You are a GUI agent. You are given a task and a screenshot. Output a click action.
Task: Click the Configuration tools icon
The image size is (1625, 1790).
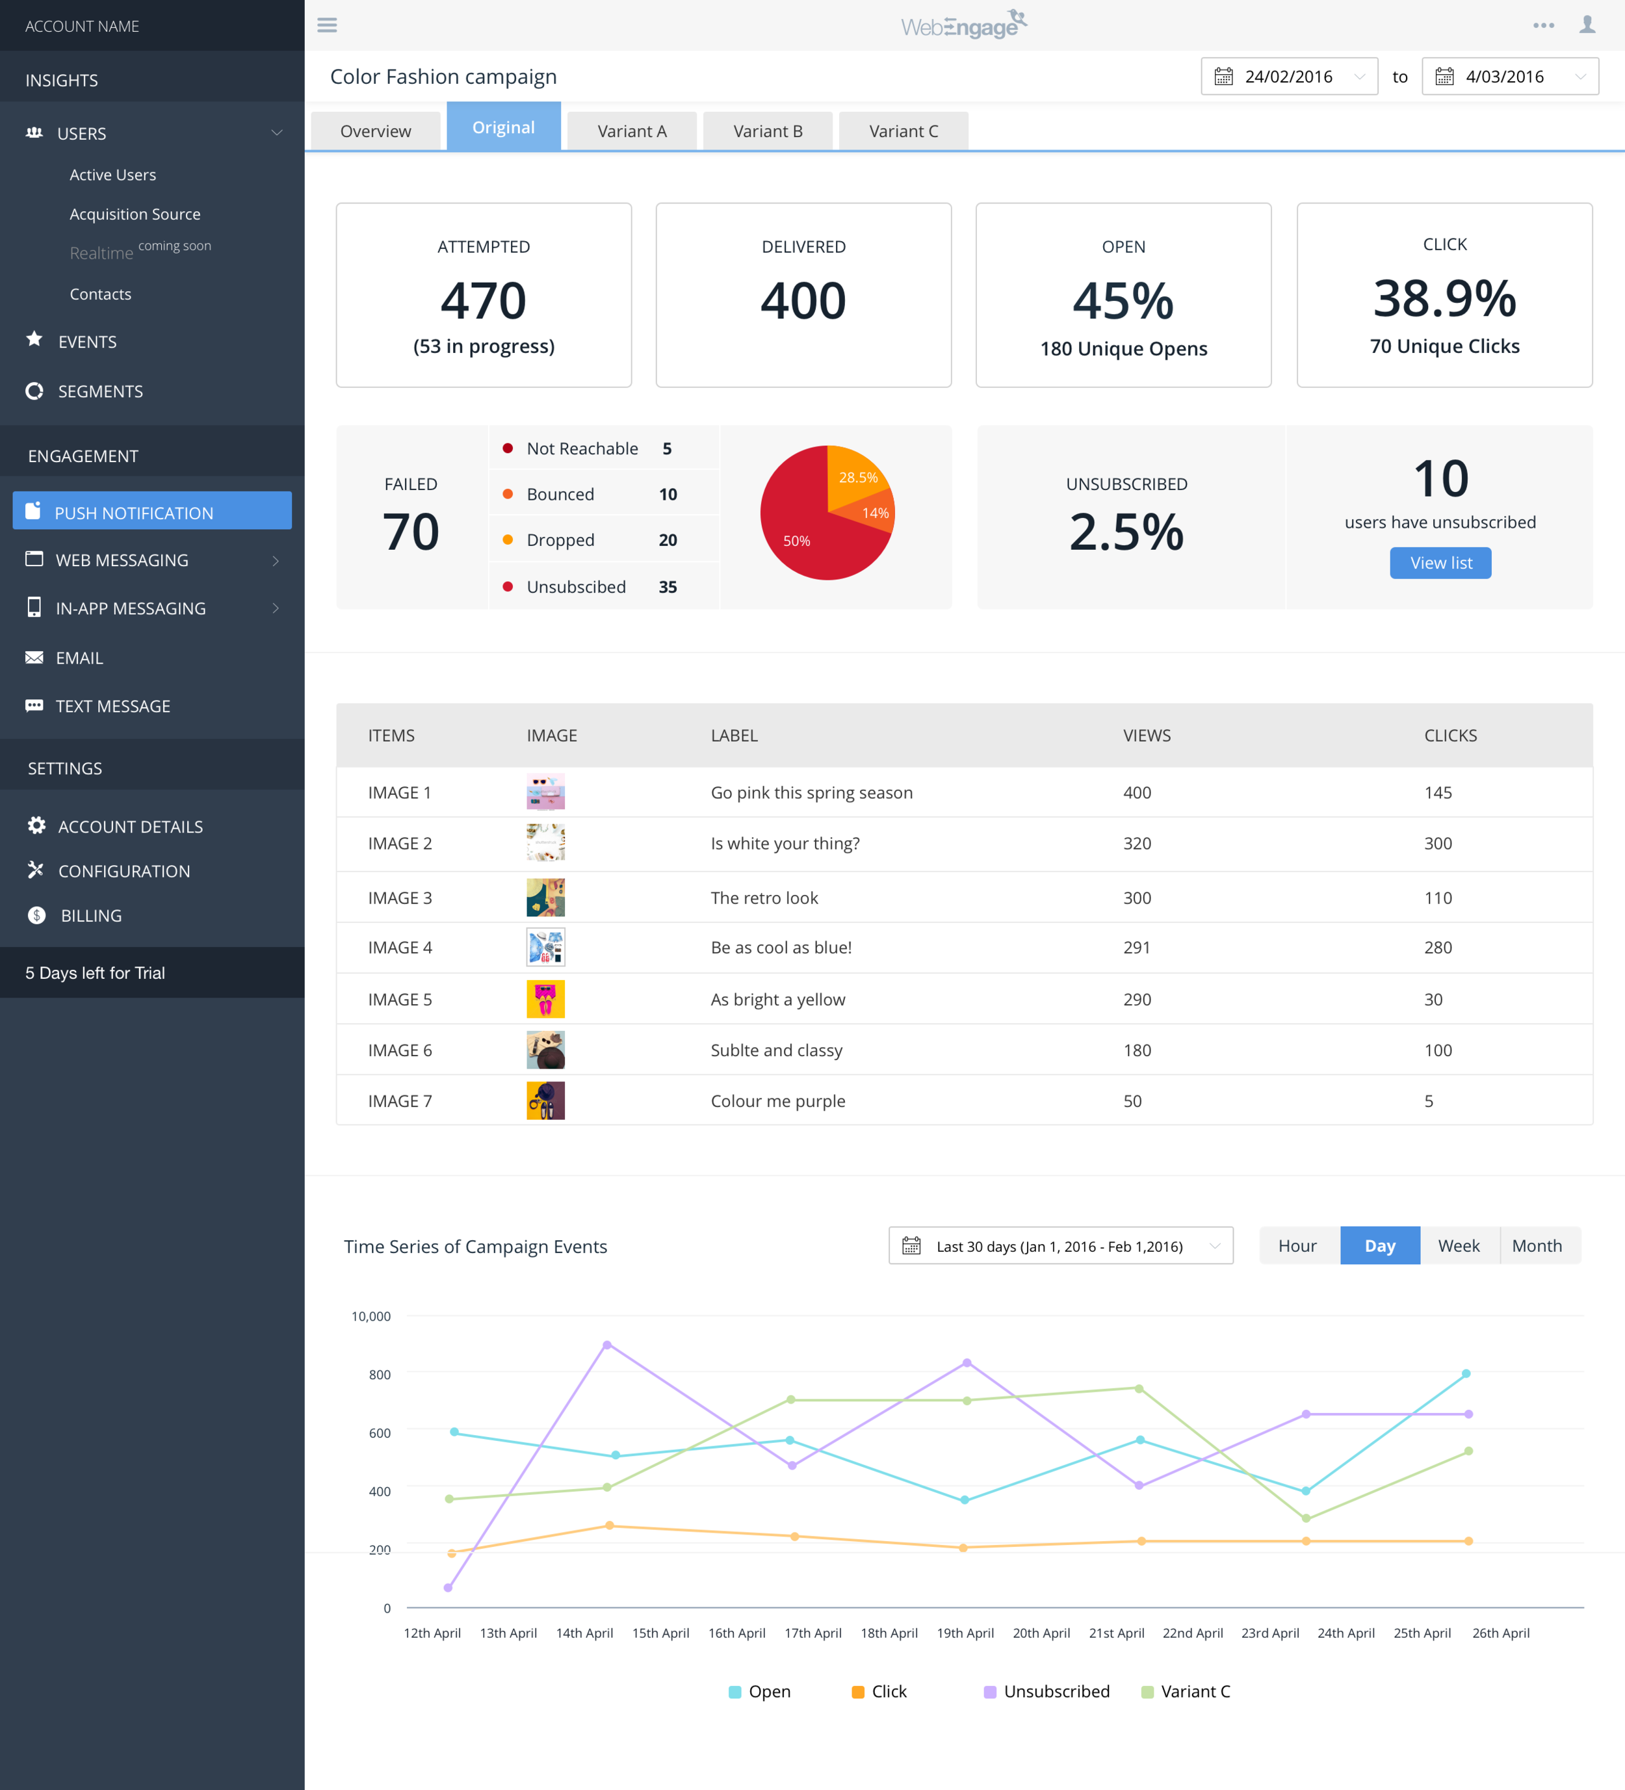[36, 869]
